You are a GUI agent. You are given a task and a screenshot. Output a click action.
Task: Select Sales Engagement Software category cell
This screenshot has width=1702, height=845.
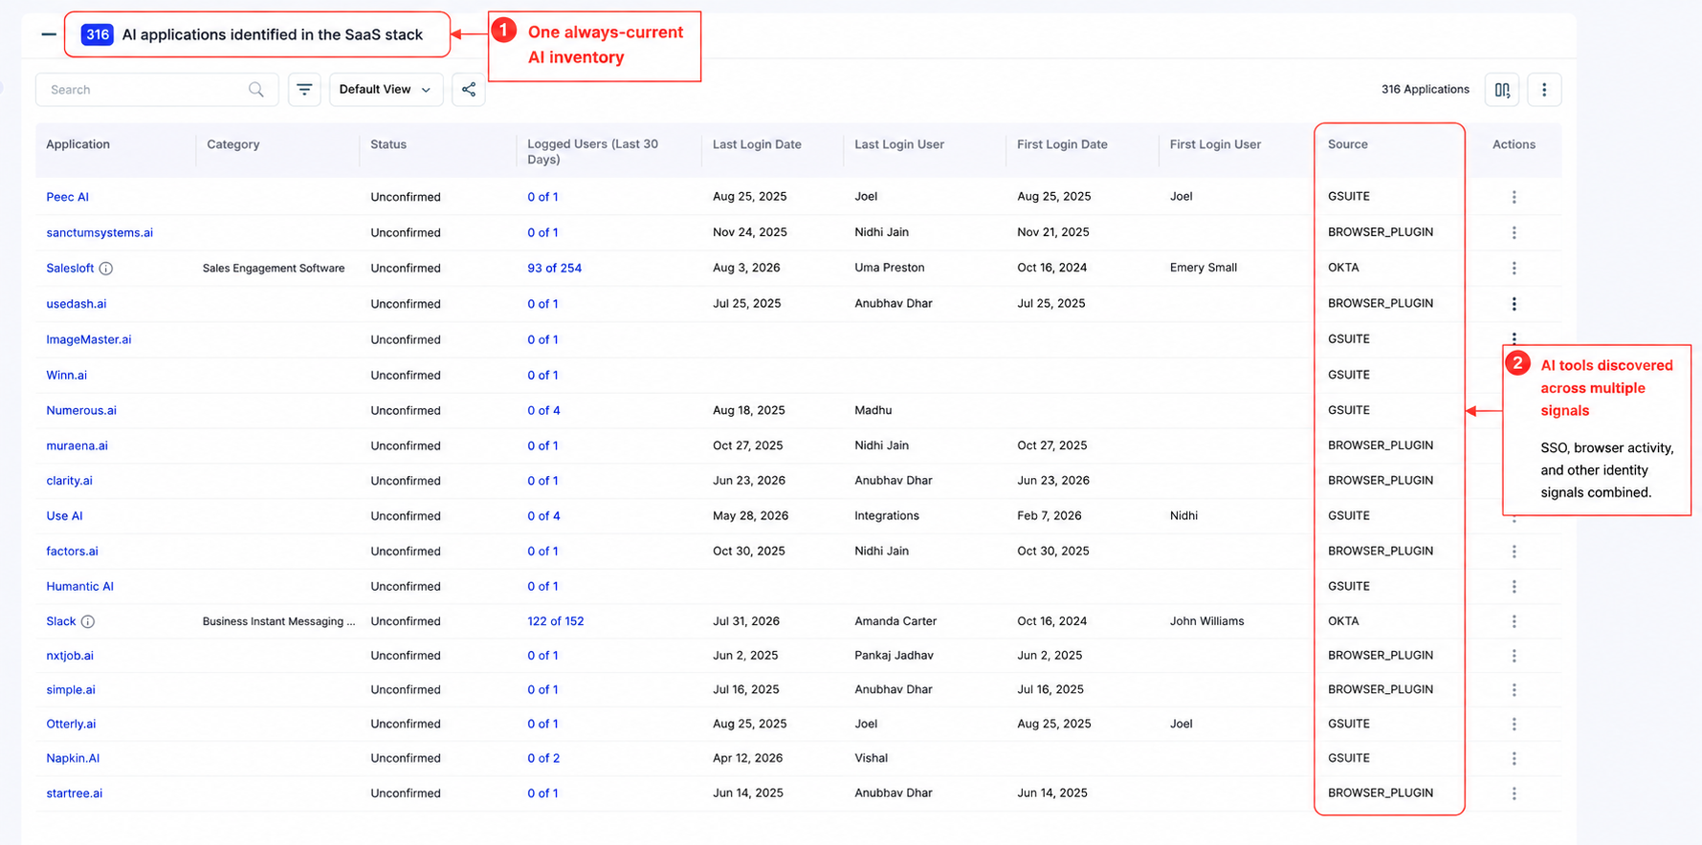(274, 269)
